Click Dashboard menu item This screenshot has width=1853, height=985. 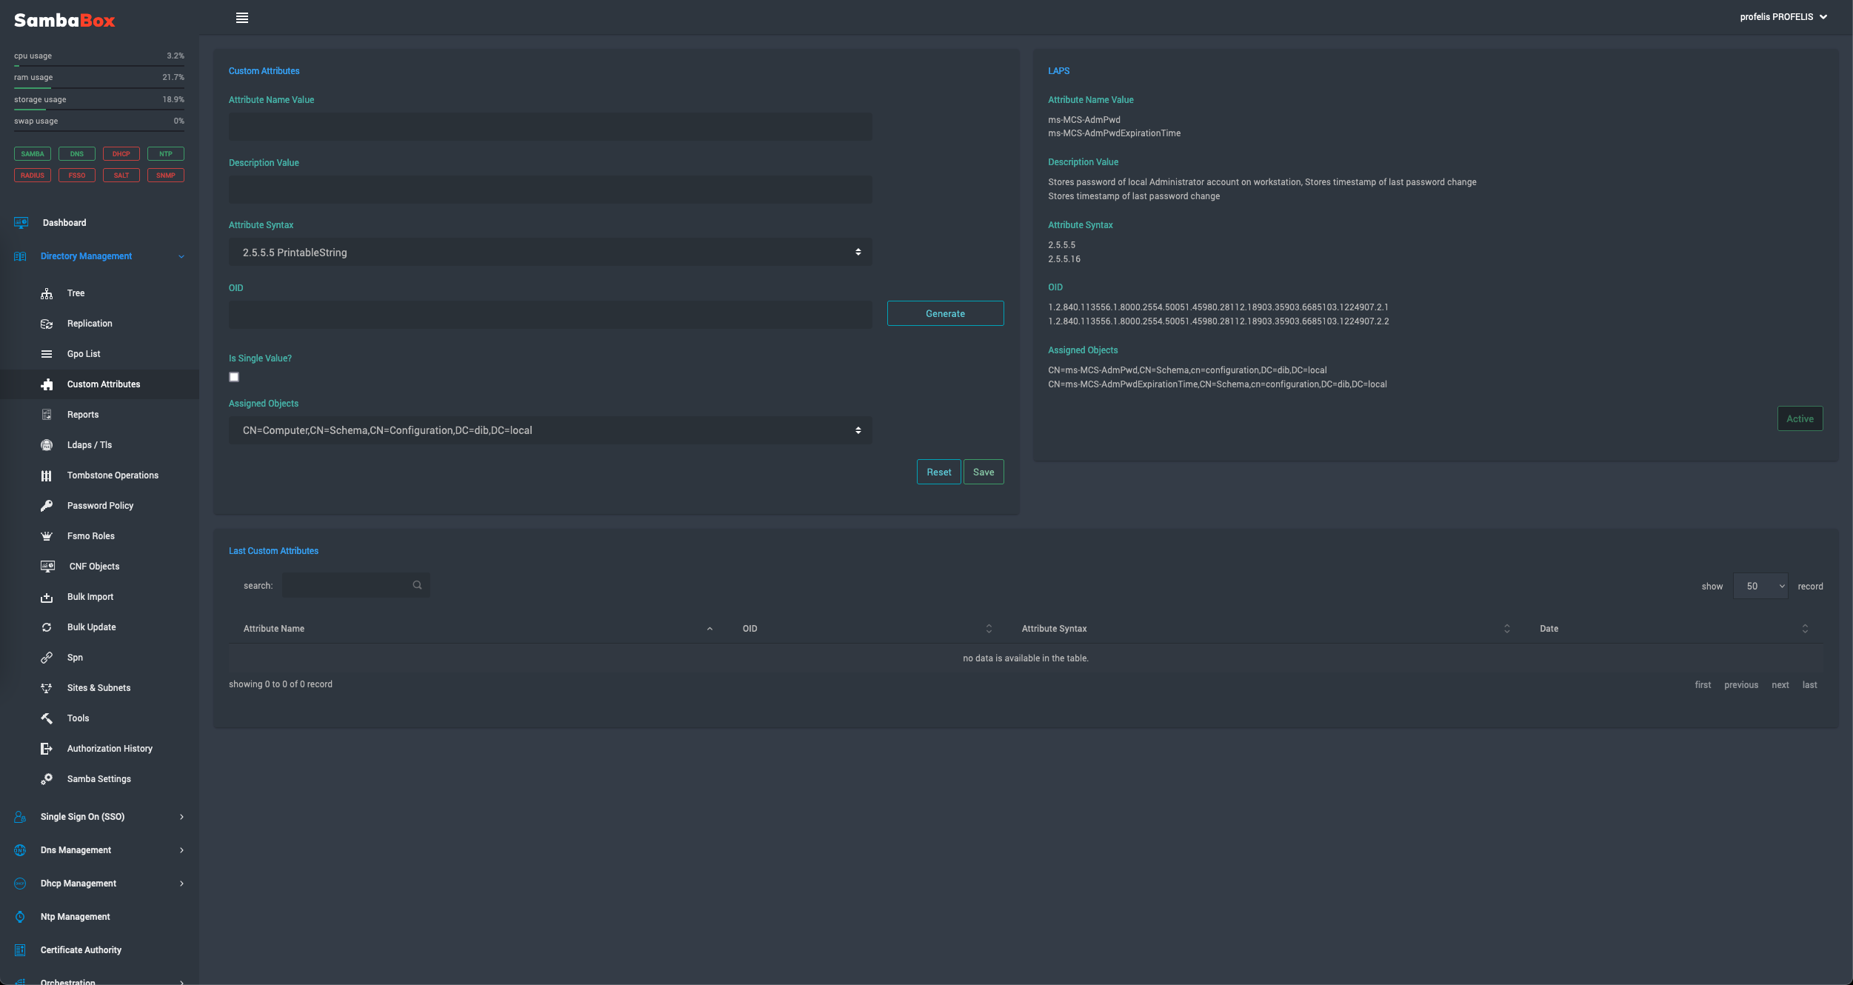(64, 223)
